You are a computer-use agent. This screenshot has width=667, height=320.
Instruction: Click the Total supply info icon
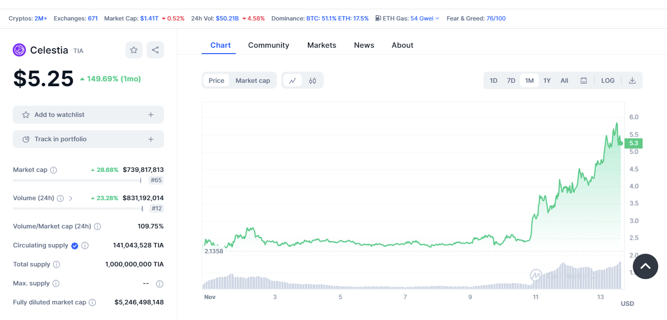tap(56, 264)
